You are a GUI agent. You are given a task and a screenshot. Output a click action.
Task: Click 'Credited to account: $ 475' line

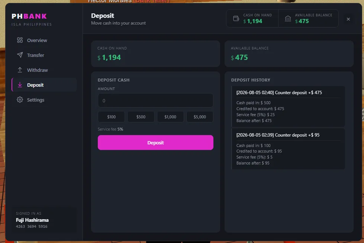tap(260, 109)
